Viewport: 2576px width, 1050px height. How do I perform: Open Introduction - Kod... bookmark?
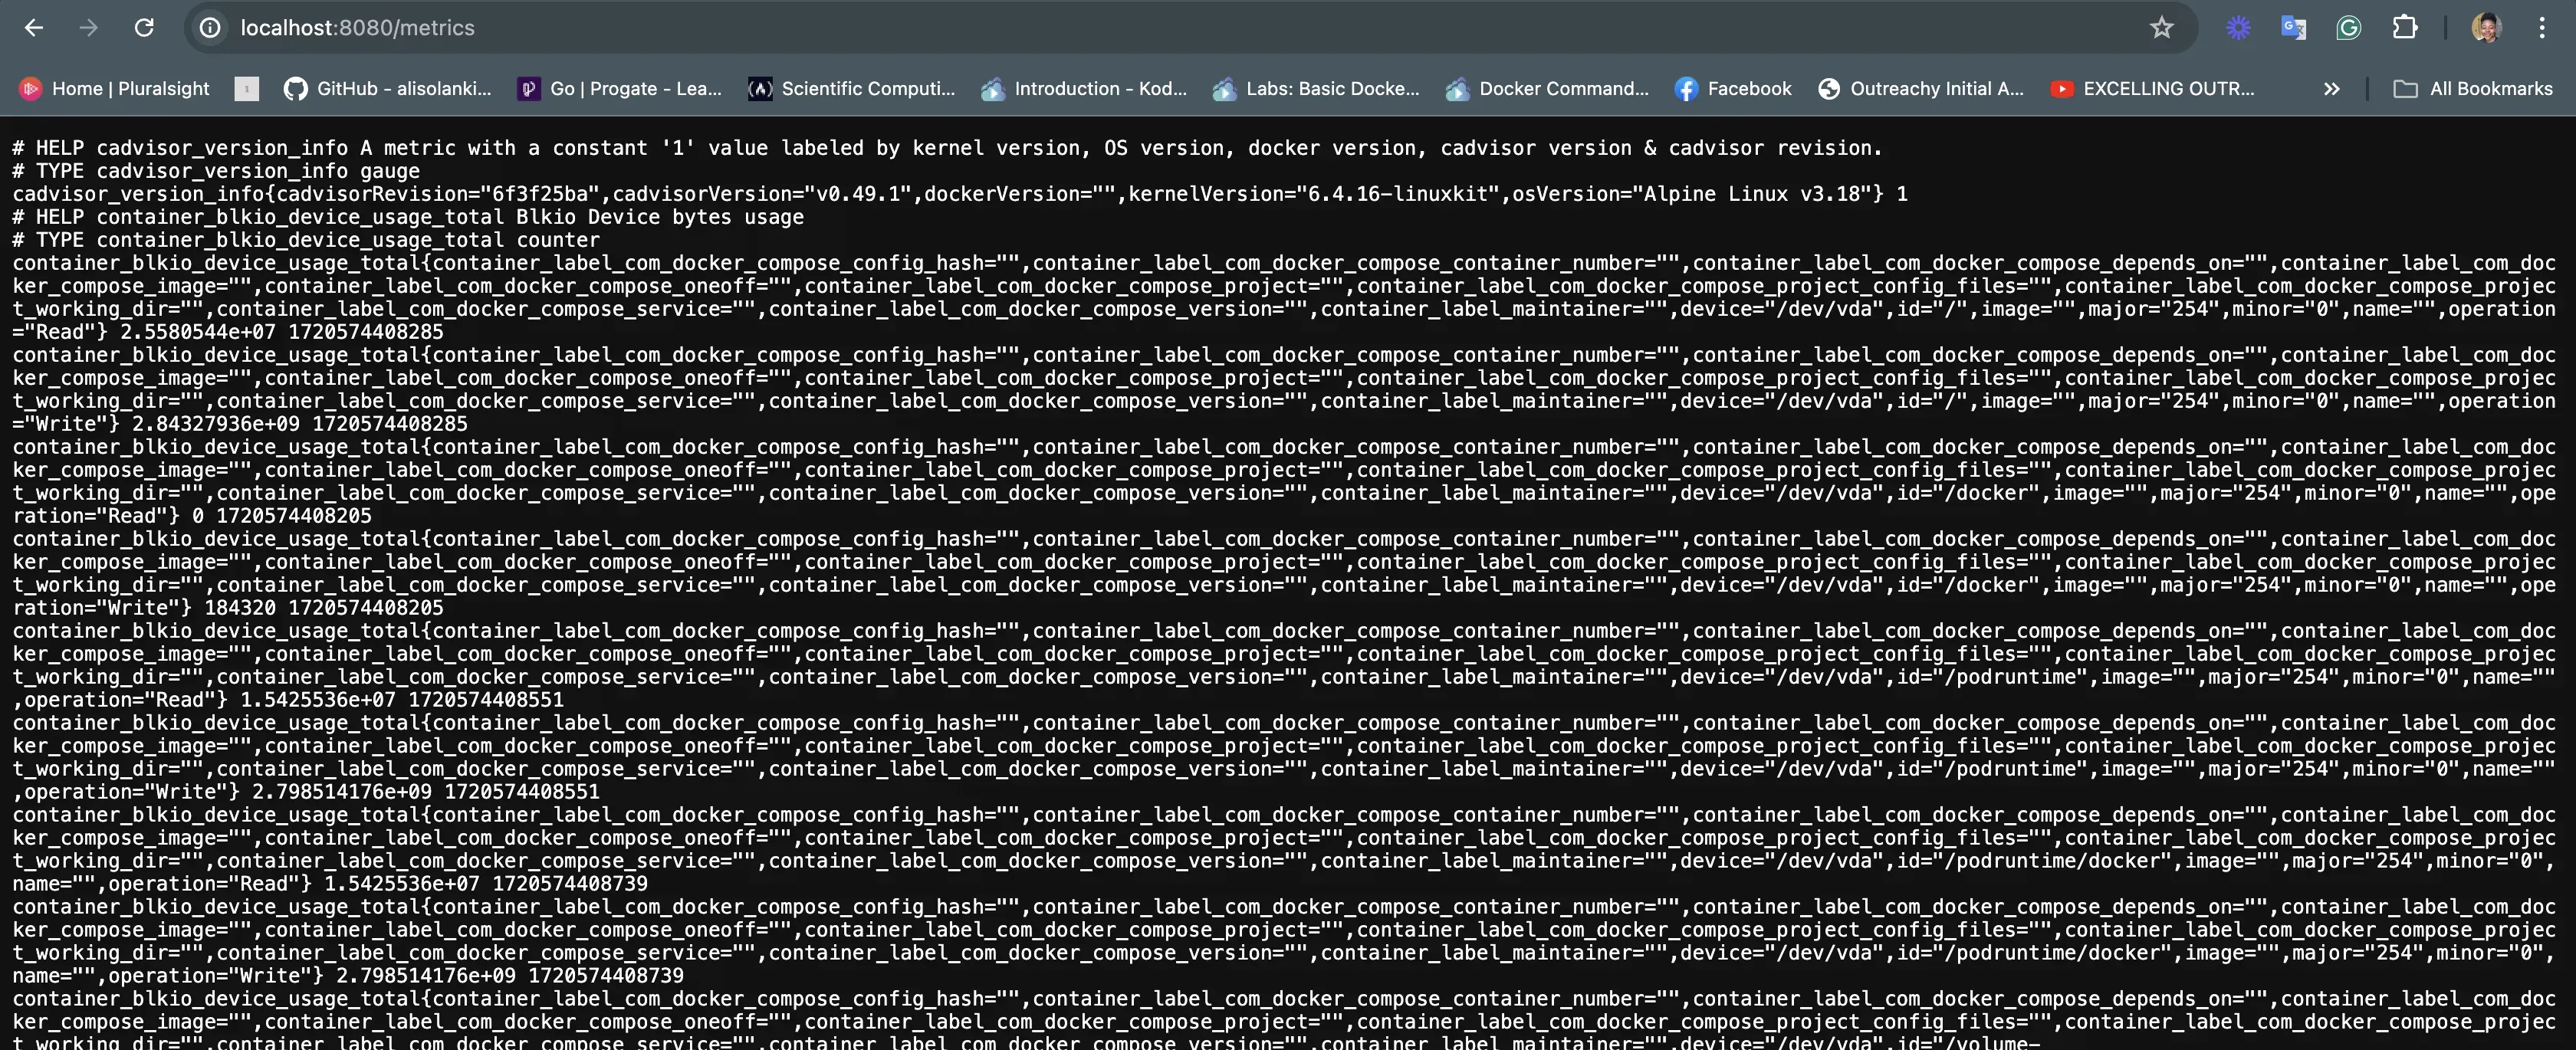(1084, 89)
